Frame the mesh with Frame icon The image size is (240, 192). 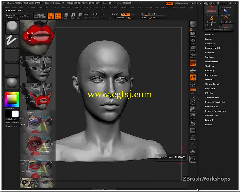[x=193, y=102]
